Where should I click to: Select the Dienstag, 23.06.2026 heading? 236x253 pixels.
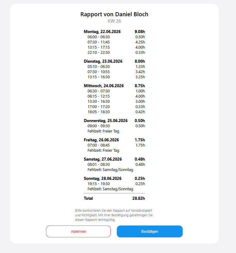tap(103, 61)
